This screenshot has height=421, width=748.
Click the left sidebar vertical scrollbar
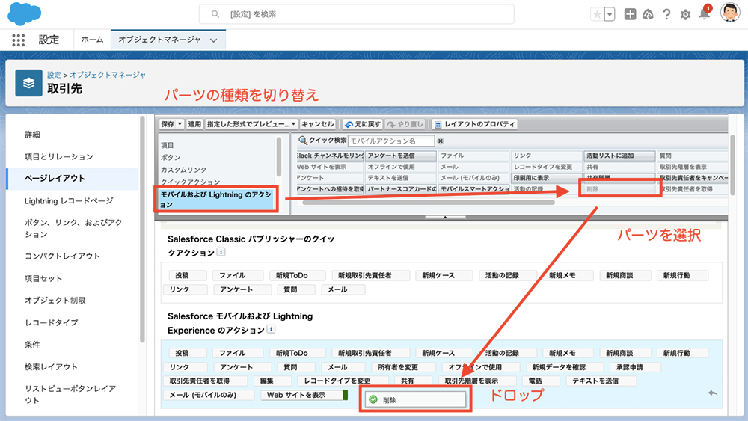point(141,229)
